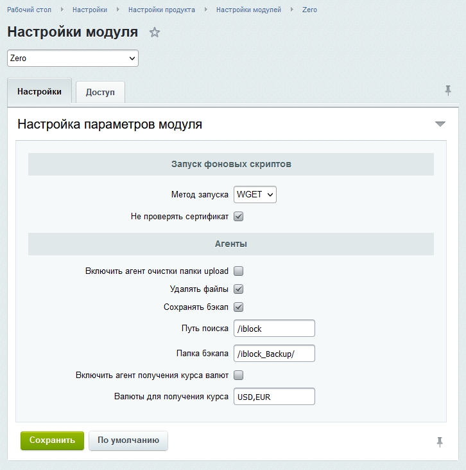Image resolution: width=466 pixels, height=470 pixels.
Task: Enable the upload folder cleanup agent checkbox
Action: [239, 271]
